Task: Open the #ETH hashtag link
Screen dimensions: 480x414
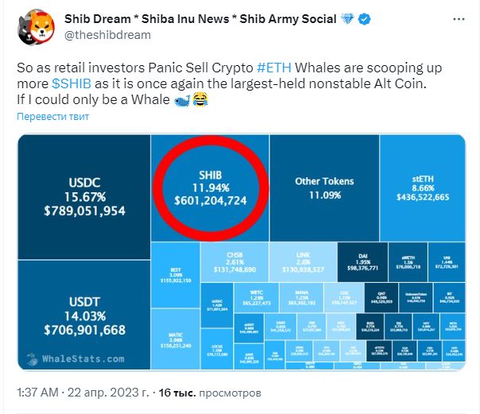Action: pos(274,68)
